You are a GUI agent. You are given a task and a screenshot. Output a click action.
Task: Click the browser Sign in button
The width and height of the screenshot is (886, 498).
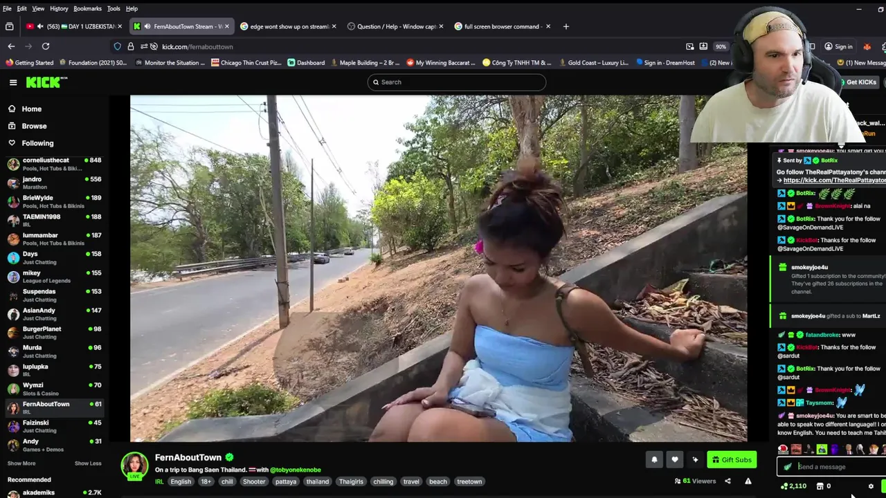(838, 46)
